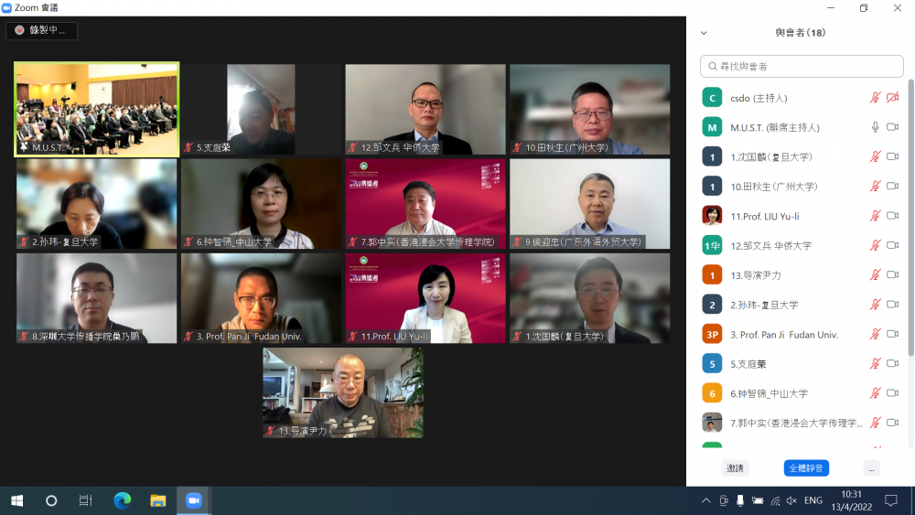The width and height of the screenshot is (915, 515).
Task: Click camera icon next to 6.钟智锦_中山大学
Action: (x=892, y=393)
